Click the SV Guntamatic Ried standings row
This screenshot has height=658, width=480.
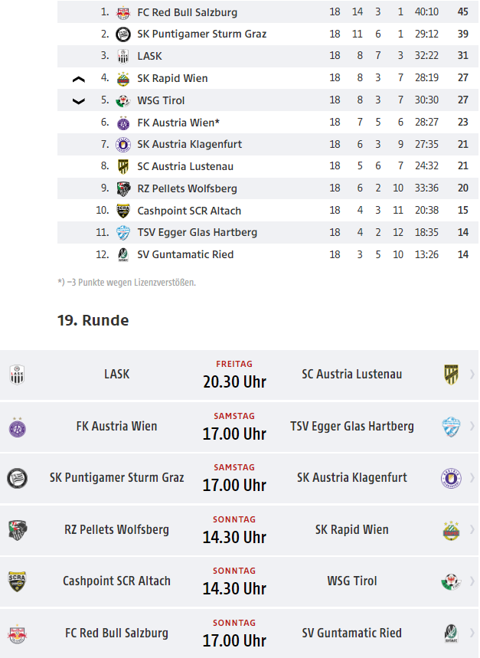click(x=268, y=255)
